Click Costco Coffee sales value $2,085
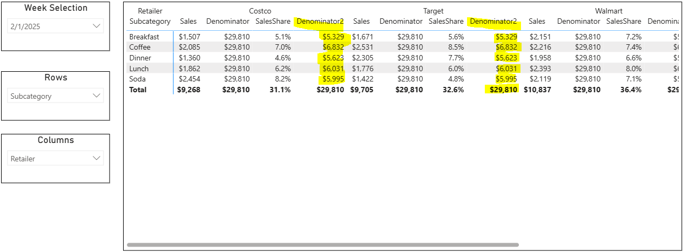683x252 pixels. 189,47
